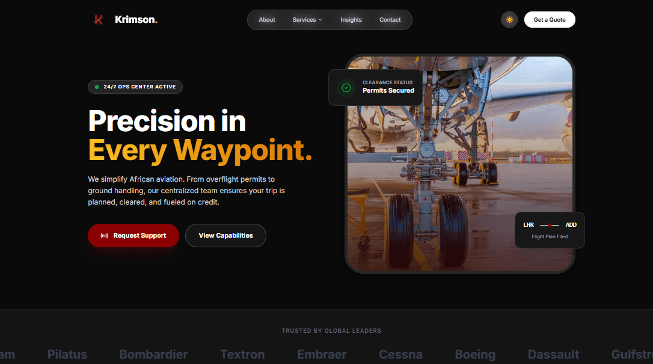Click broadcast icon on Request Support
Image resolution: width=653 pixels, height=364 pixels.
click(105, 235)
